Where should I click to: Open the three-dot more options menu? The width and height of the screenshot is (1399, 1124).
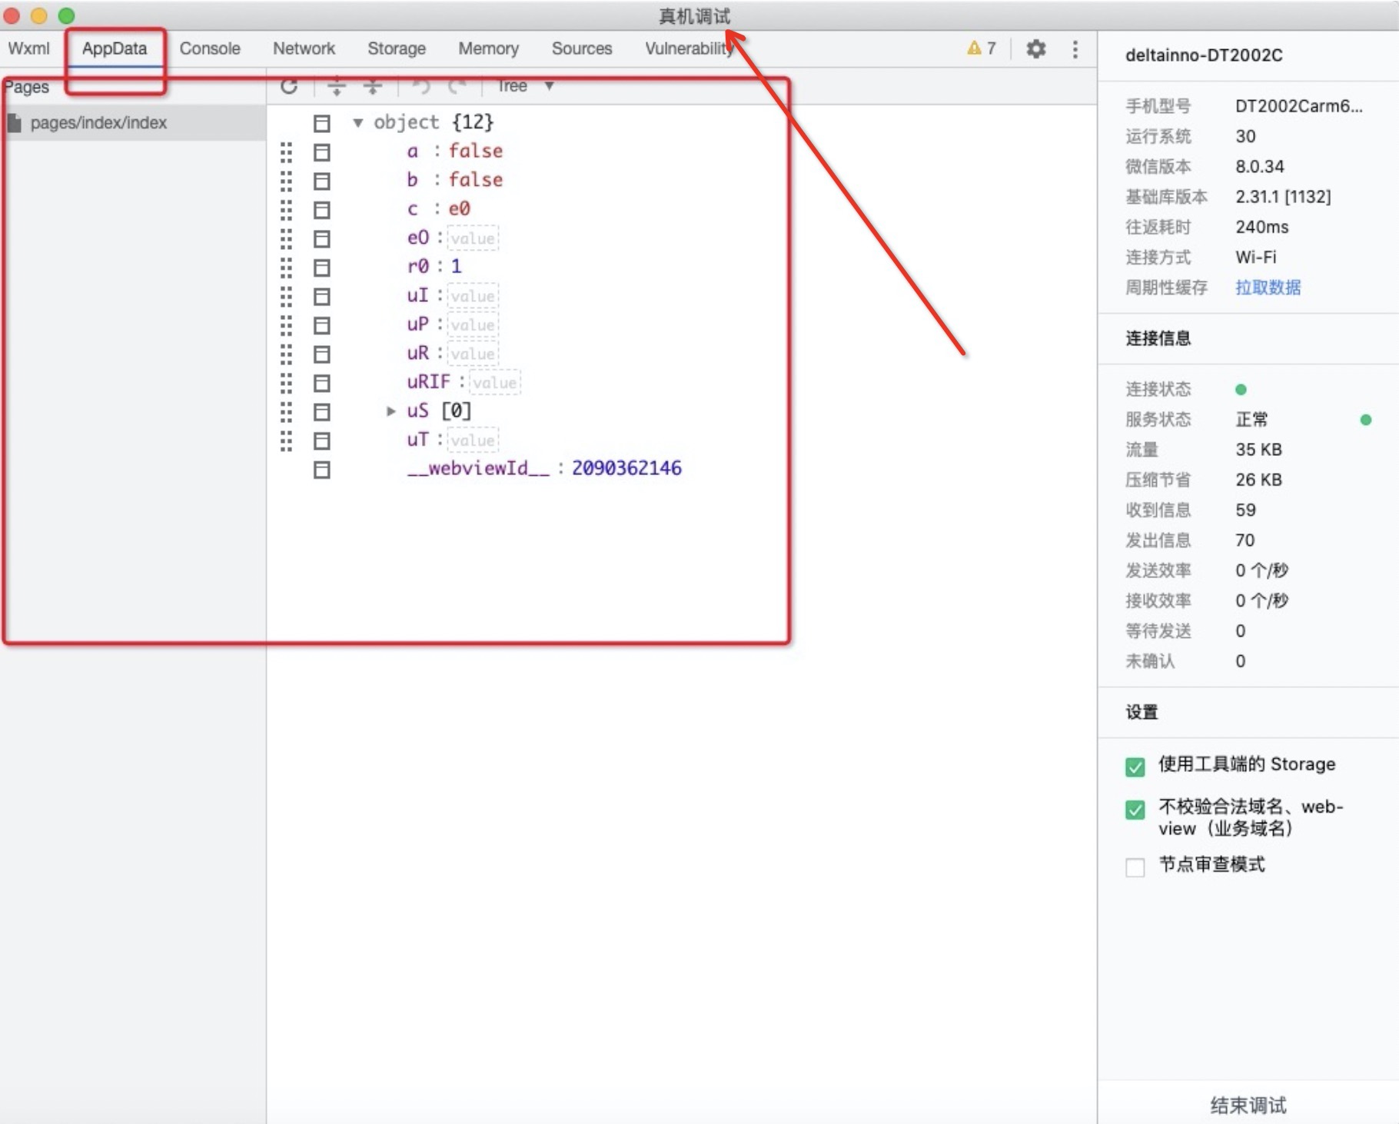click(1075, 49)
